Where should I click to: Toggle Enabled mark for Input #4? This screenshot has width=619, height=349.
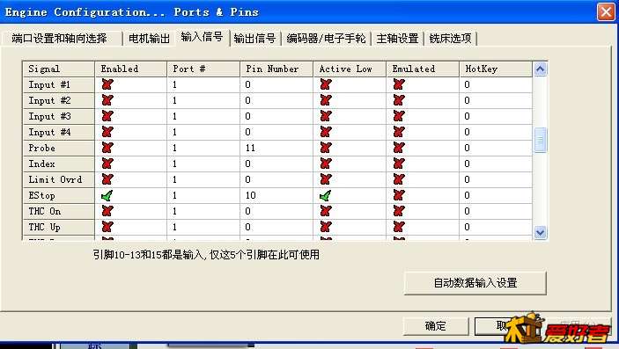pyautogui.click(x=107, y=132)
